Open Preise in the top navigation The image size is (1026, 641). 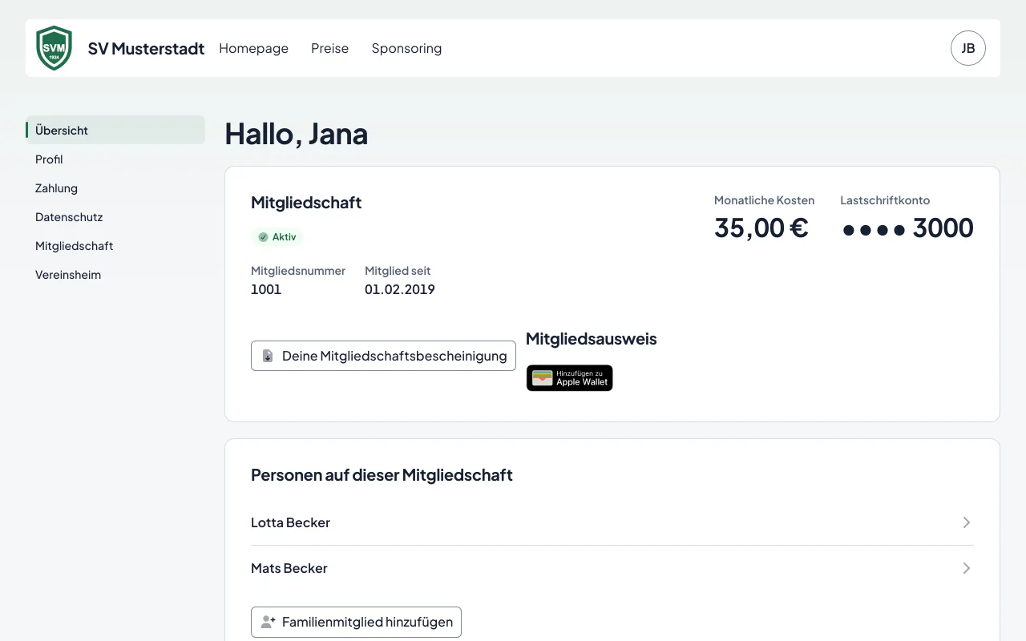[329, 48]
